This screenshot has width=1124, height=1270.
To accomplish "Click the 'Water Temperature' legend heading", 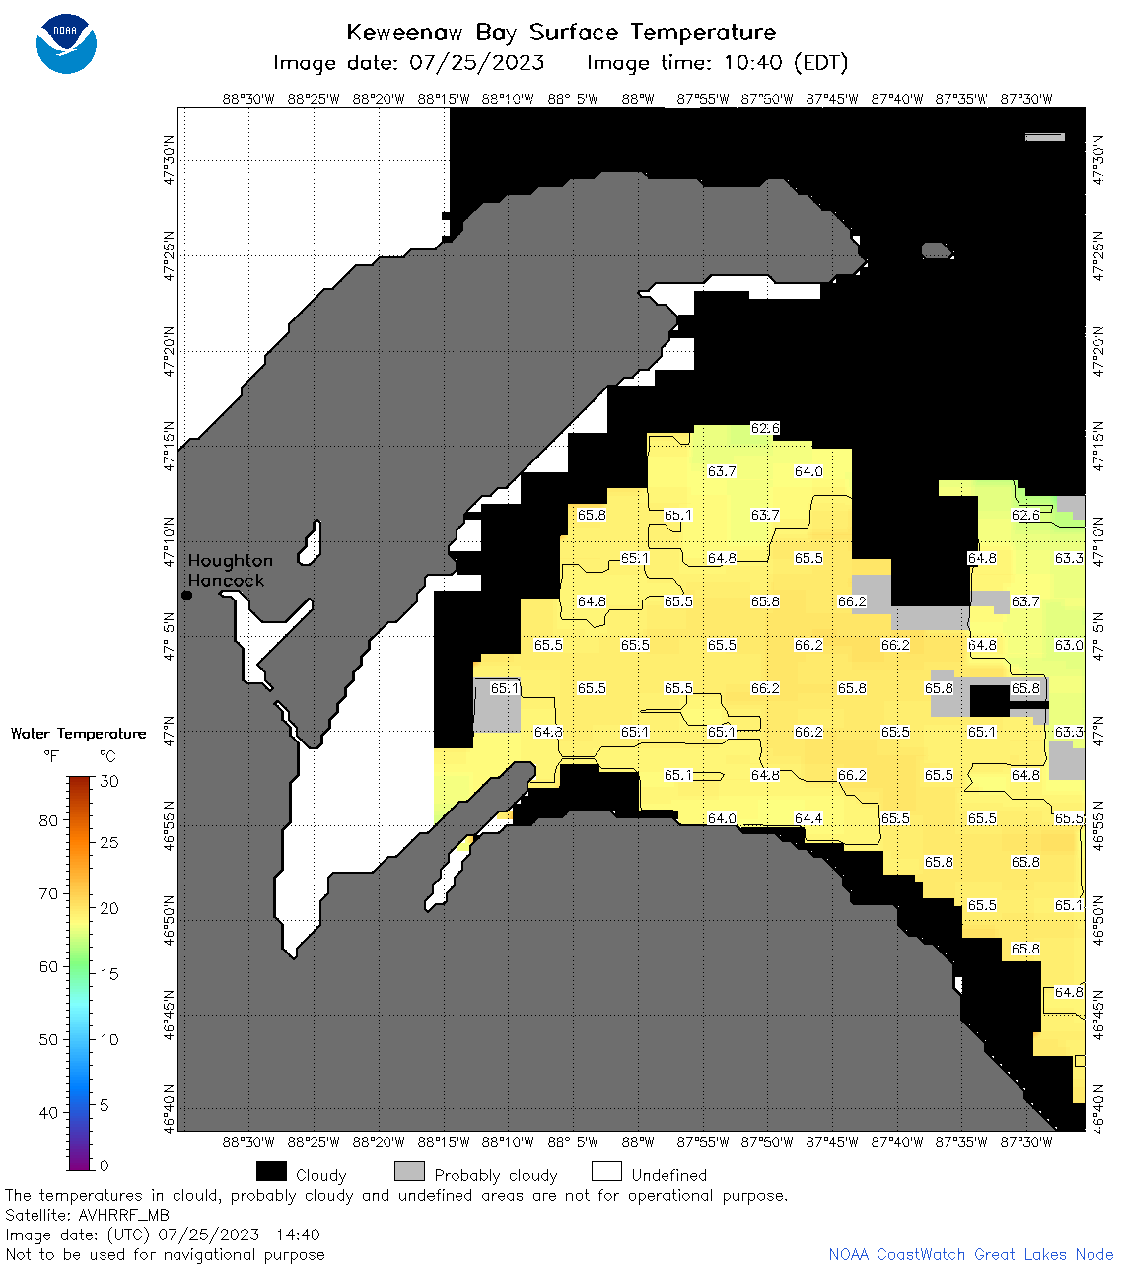I will [78, 733].
